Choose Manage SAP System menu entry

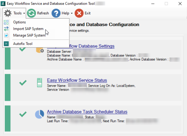(36, 35)
